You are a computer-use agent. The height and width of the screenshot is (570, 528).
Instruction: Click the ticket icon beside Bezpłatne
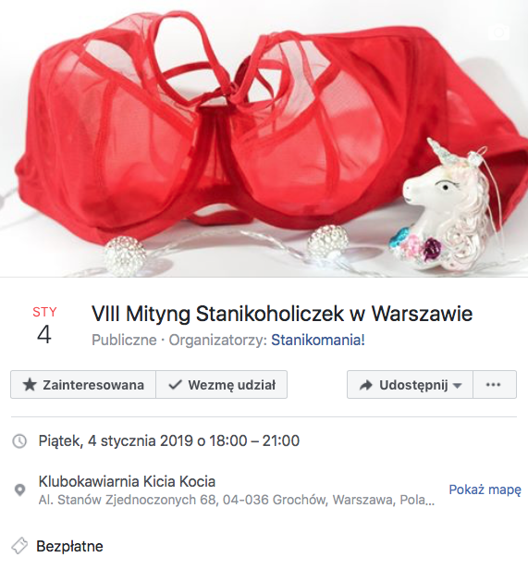click(19, 546)
